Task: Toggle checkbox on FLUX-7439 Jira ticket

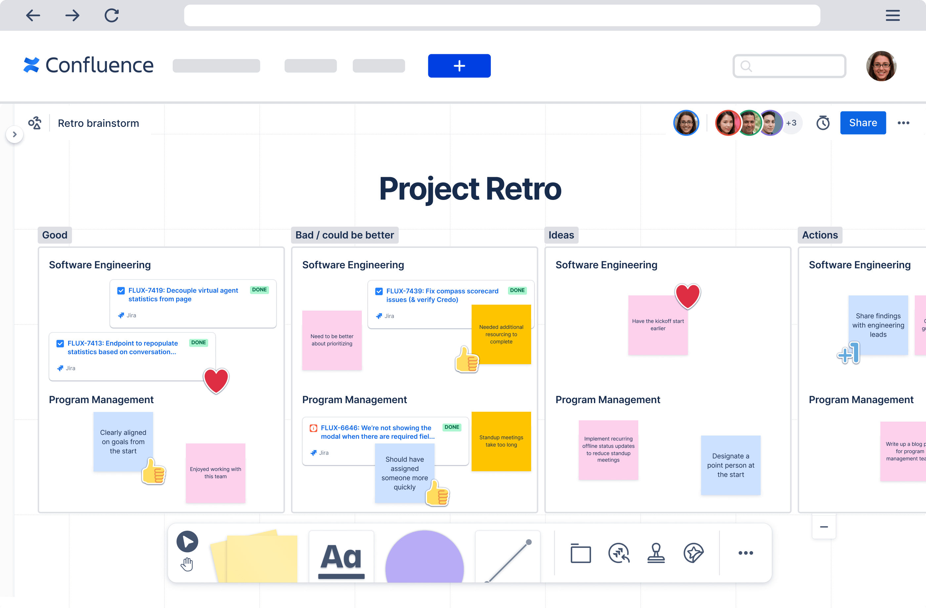Action: (379, 291)
